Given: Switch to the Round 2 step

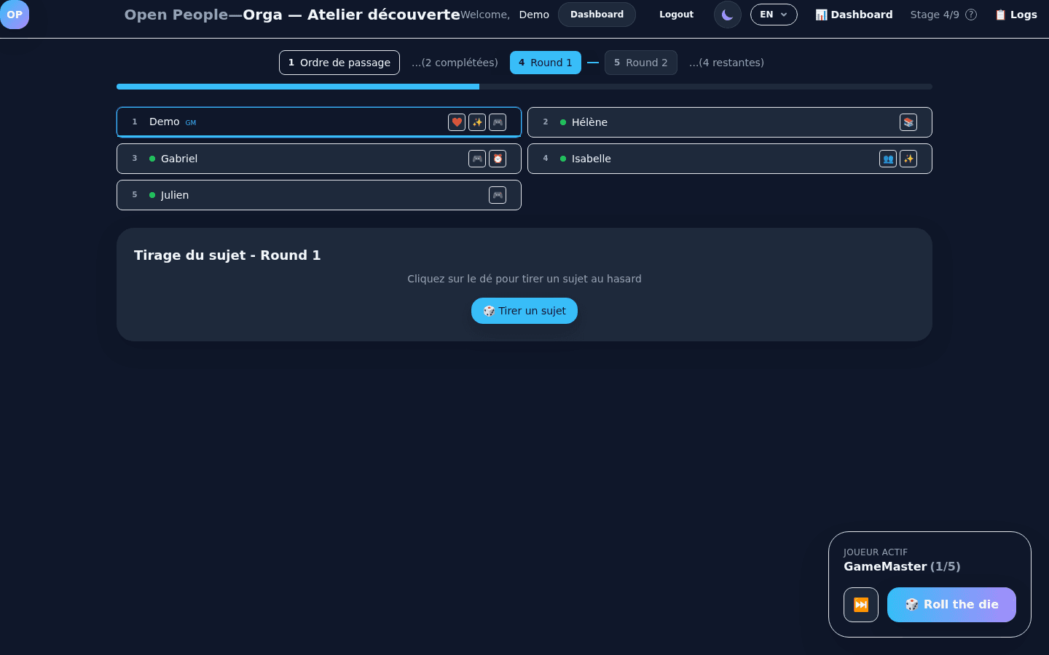Looking at the screenshot, I should point(640,63).
